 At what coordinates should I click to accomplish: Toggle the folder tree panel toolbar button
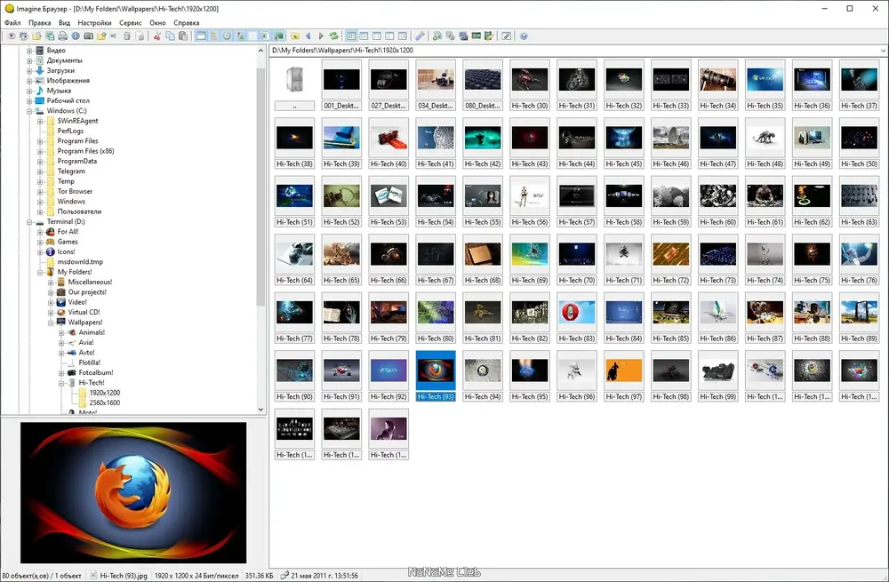click(x=213, y=36)
